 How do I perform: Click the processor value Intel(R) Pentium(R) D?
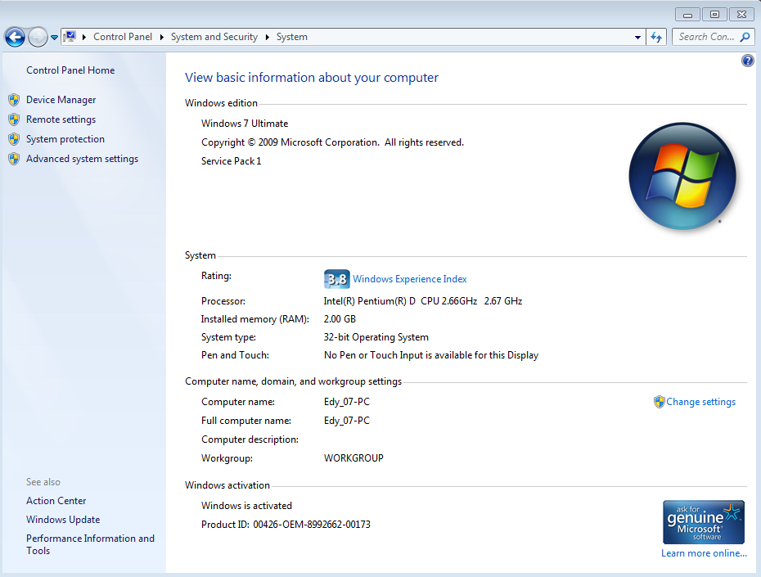coord(423,301)
